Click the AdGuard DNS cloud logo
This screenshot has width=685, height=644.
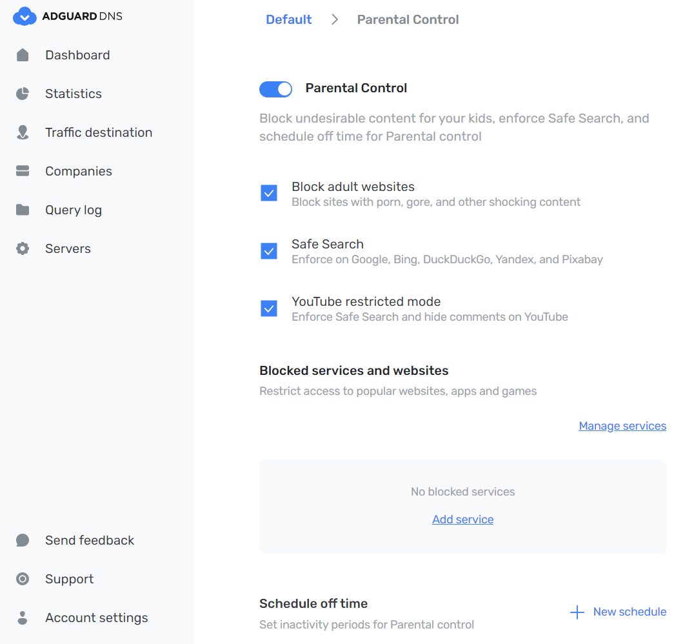coord(25,15)
